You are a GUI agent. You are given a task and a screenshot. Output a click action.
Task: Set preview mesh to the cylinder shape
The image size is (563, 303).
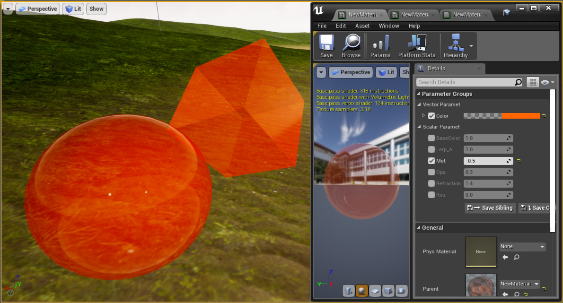(x=349, y=291)
